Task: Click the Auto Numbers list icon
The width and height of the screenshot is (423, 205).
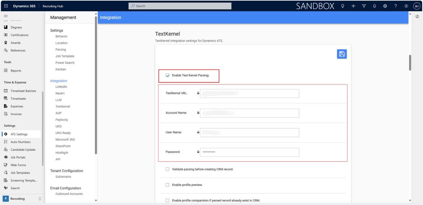Action: pyautogui.click(x=6, y=142)
